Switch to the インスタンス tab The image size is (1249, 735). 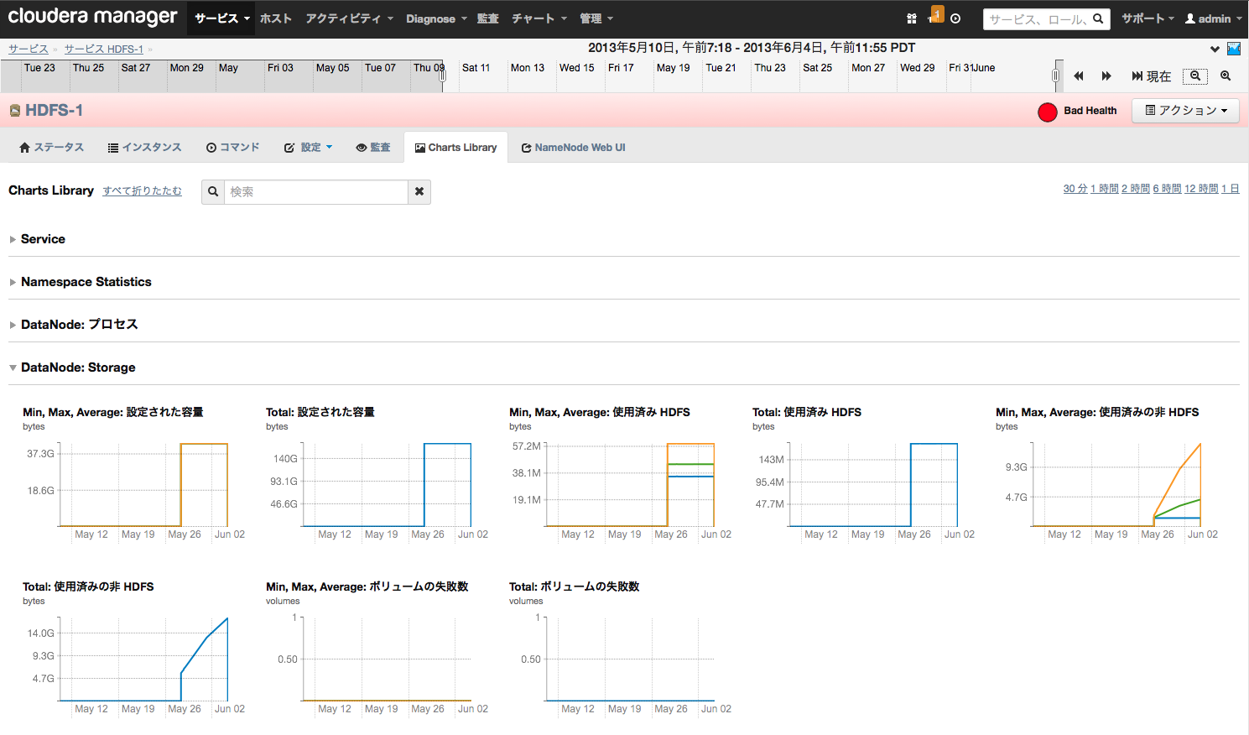144,148
